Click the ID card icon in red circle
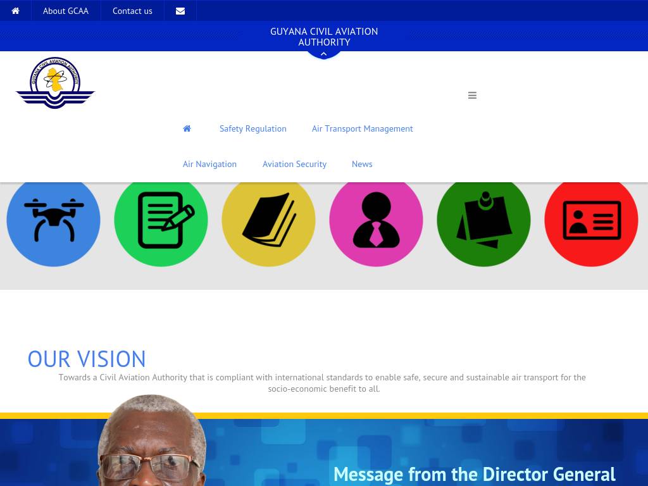This screenshot has height=486, width=648. 591,220
